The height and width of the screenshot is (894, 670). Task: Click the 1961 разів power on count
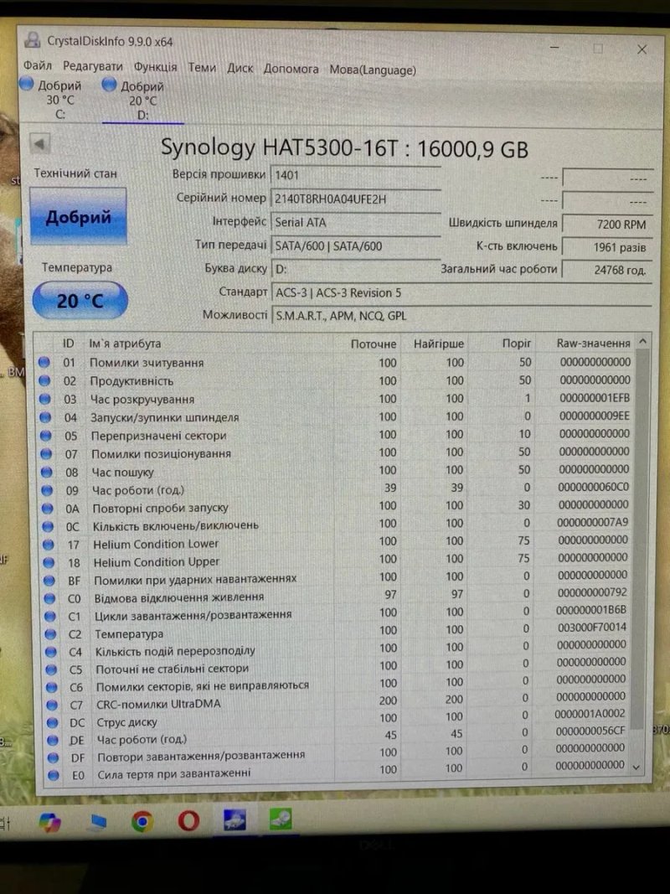pos(607,247)
